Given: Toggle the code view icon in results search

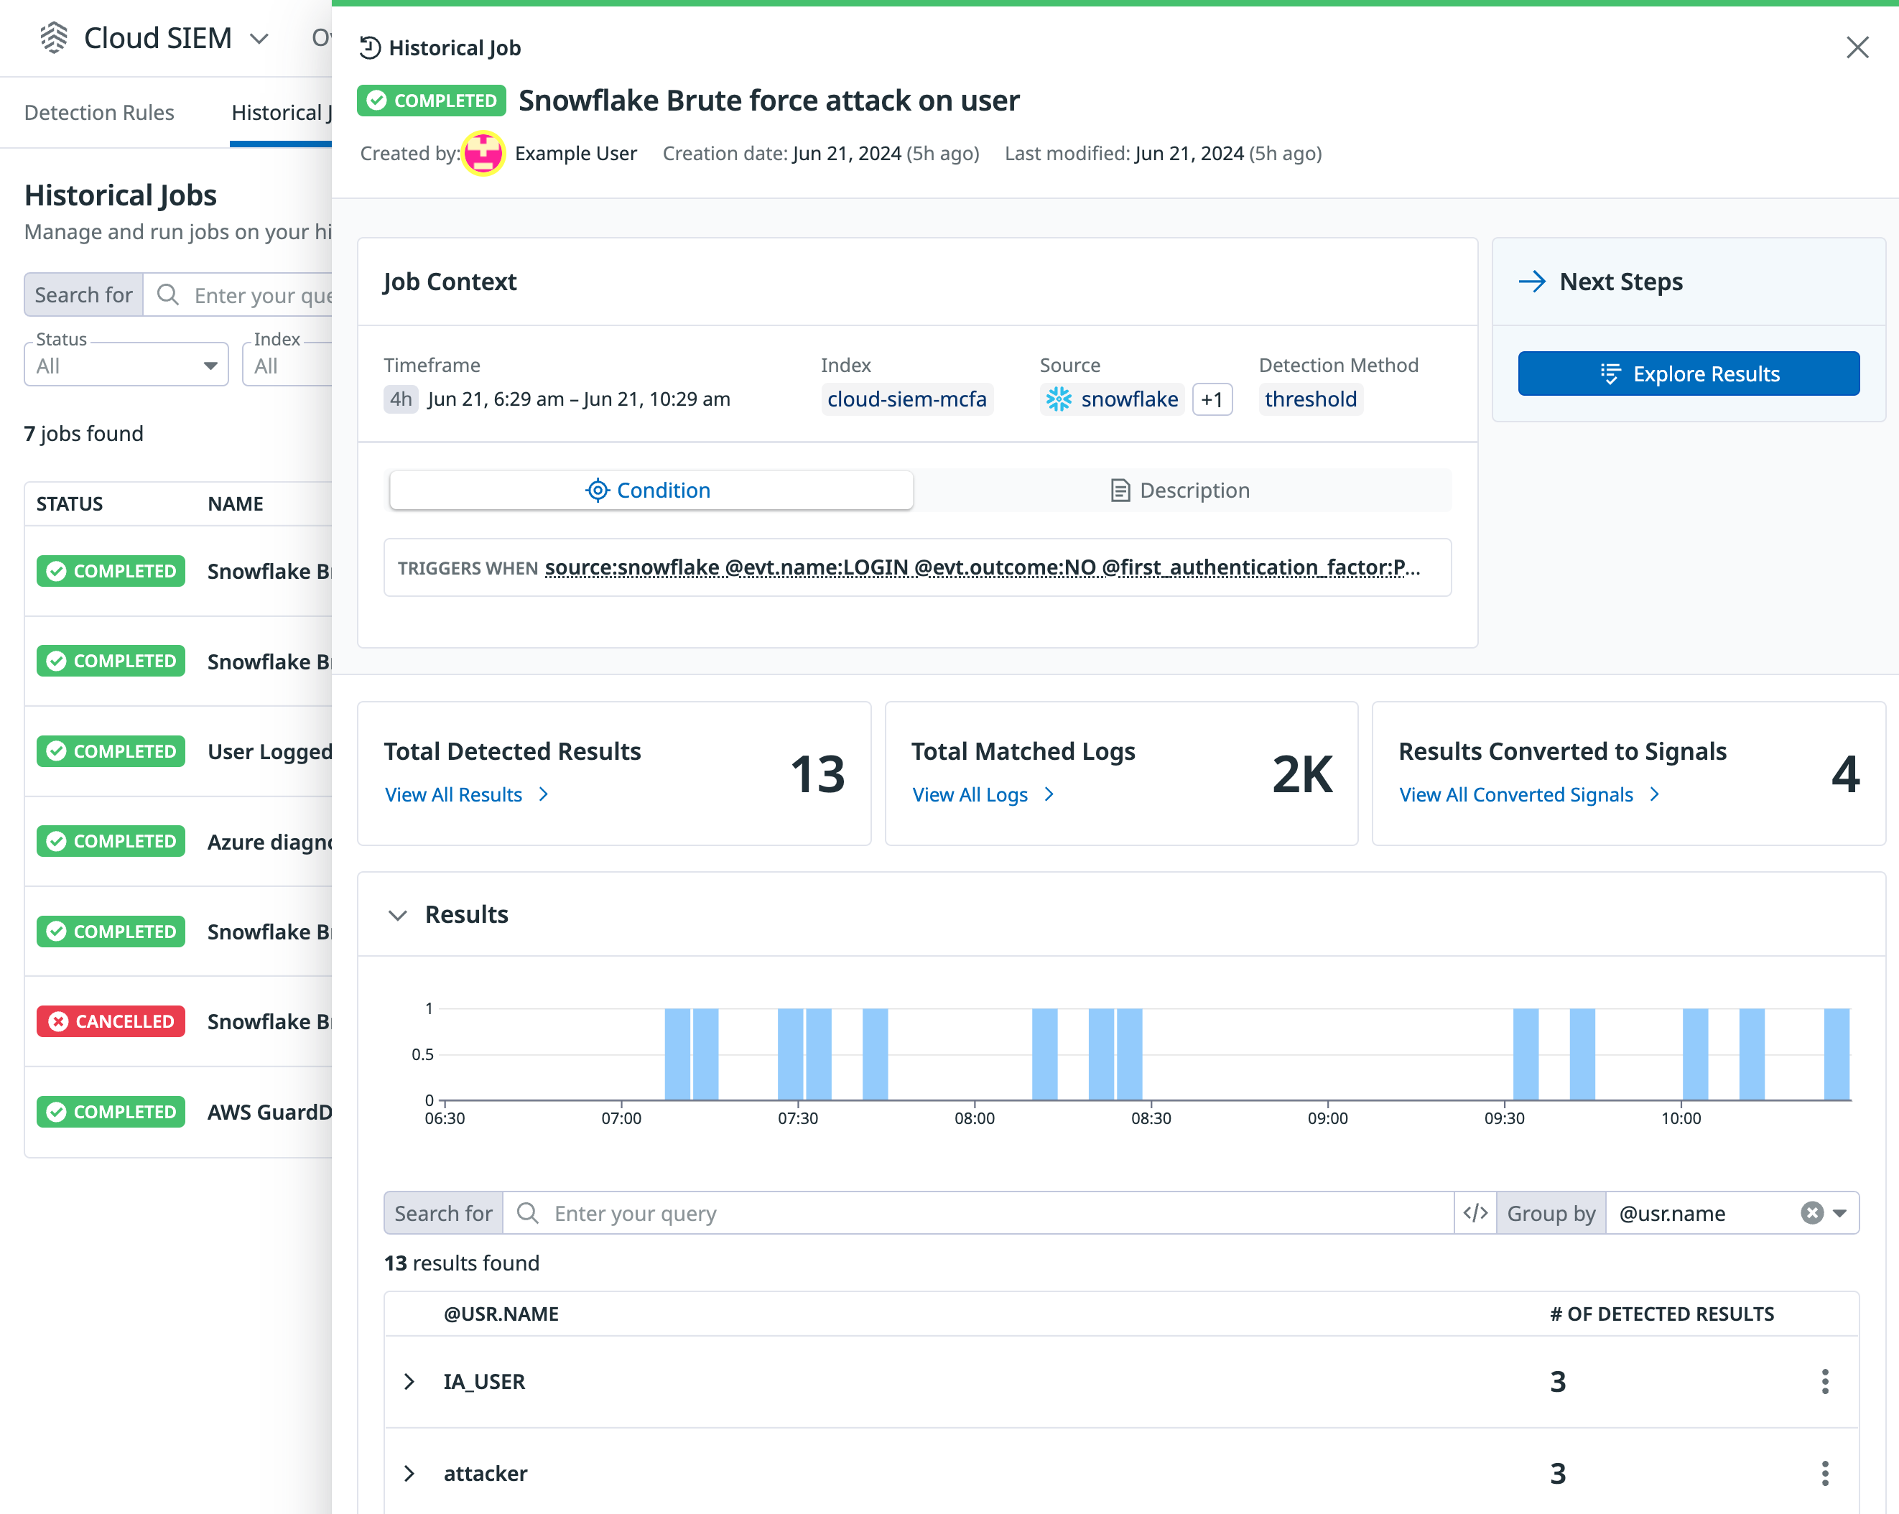Looking at the screenshot, I should (x=1475, y=1213).
